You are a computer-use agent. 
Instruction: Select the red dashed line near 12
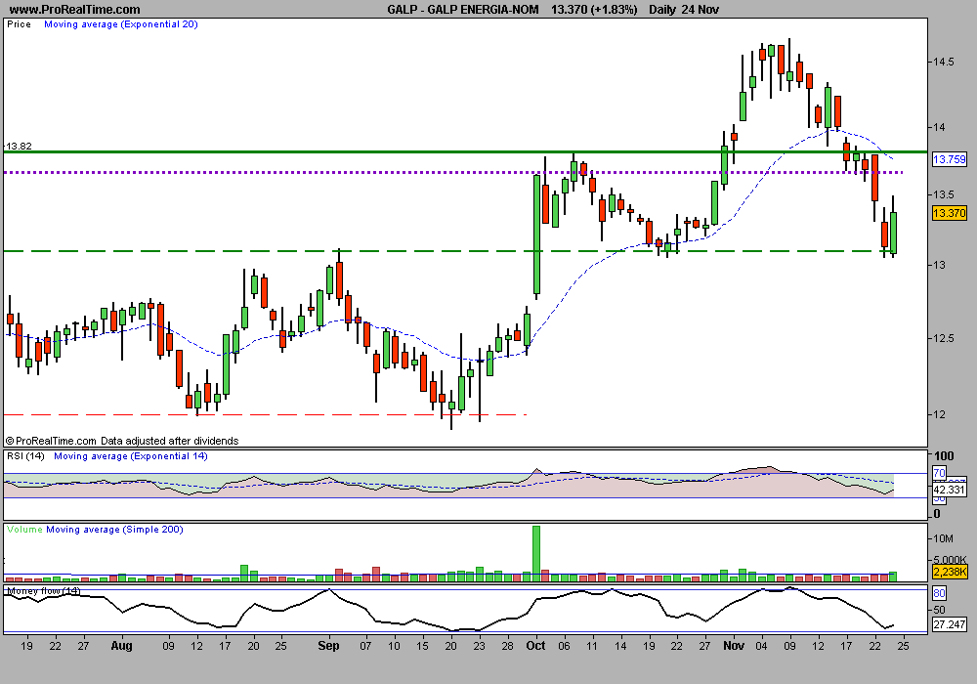[x=266, y=414]
